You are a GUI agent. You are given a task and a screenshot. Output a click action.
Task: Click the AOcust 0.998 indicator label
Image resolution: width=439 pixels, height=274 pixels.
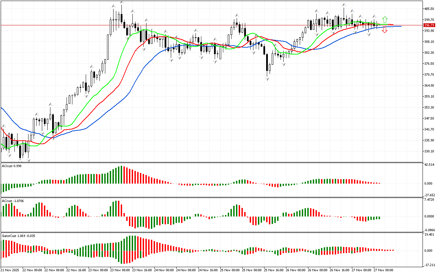[x=12, y=166]
